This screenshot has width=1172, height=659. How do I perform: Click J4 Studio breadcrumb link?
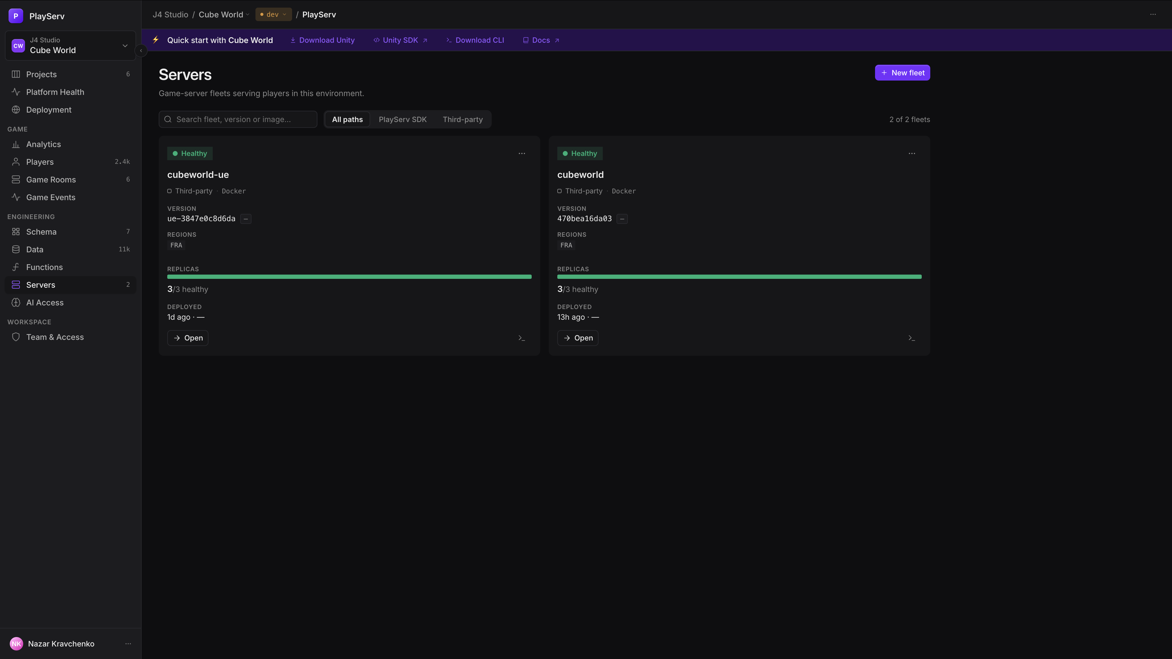(x=170, y=15)
